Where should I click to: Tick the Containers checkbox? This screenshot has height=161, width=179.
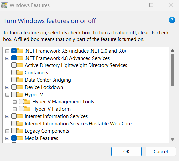click(x=14, y=72)
